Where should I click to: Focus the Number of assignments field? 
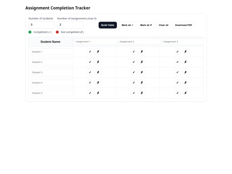(x=70, y=25)
